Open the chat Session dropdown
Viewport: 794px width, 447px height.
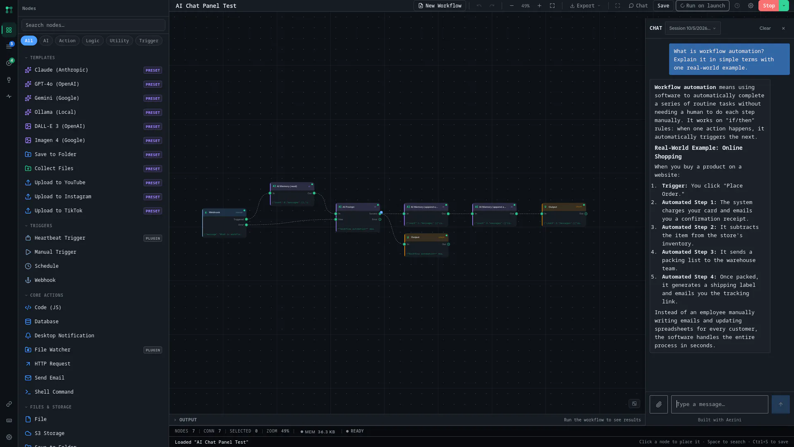click(692, 28)
